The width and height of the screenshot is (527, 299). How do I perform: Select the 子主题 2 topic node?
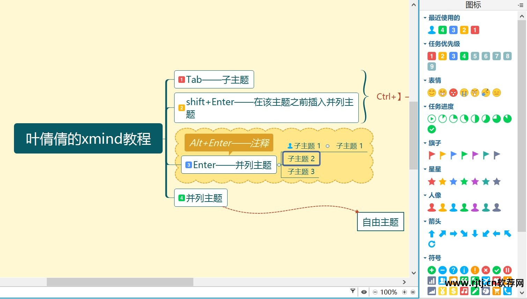coord(300,158)
